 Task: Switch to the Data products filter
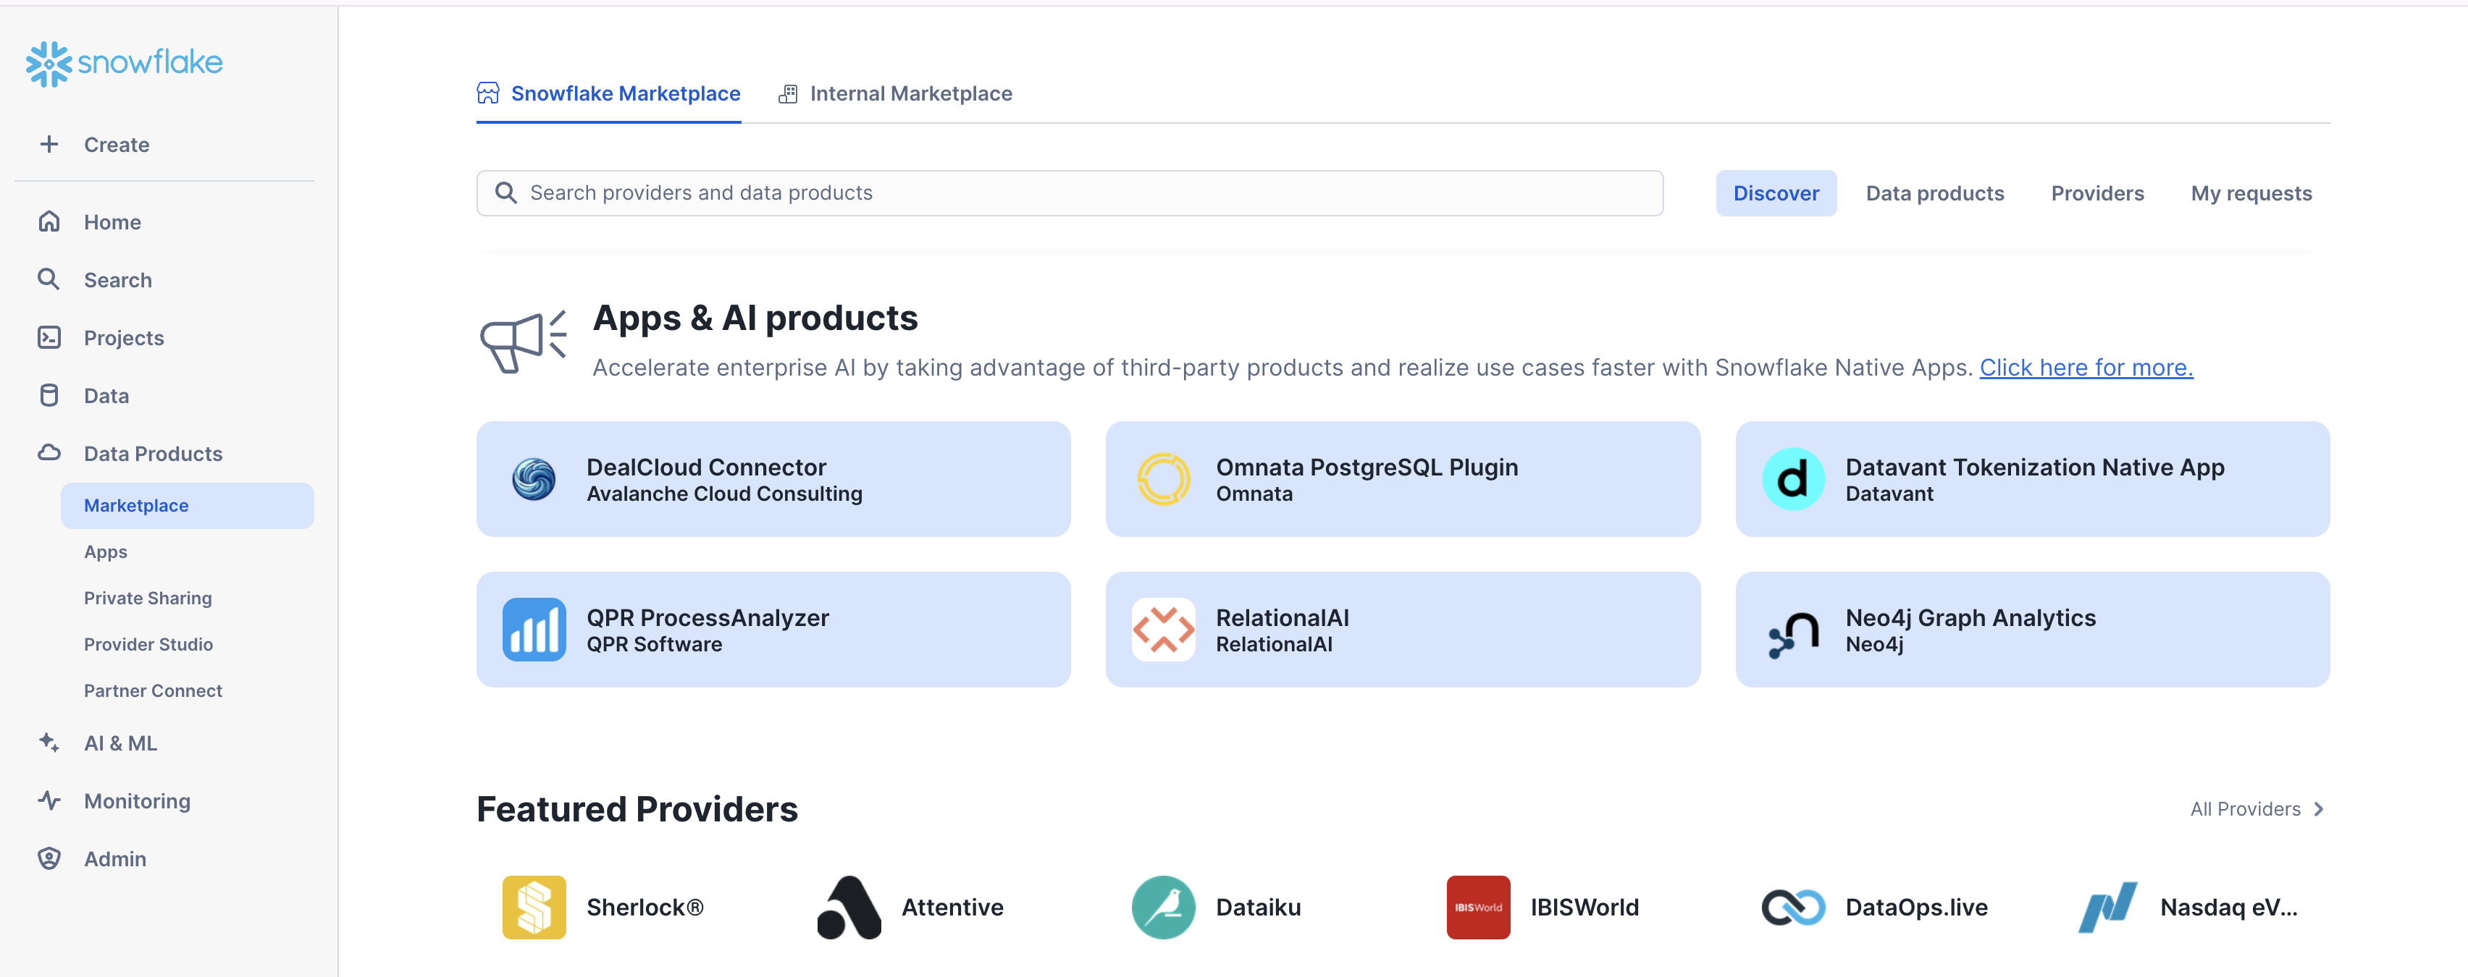click(1934, 193)
